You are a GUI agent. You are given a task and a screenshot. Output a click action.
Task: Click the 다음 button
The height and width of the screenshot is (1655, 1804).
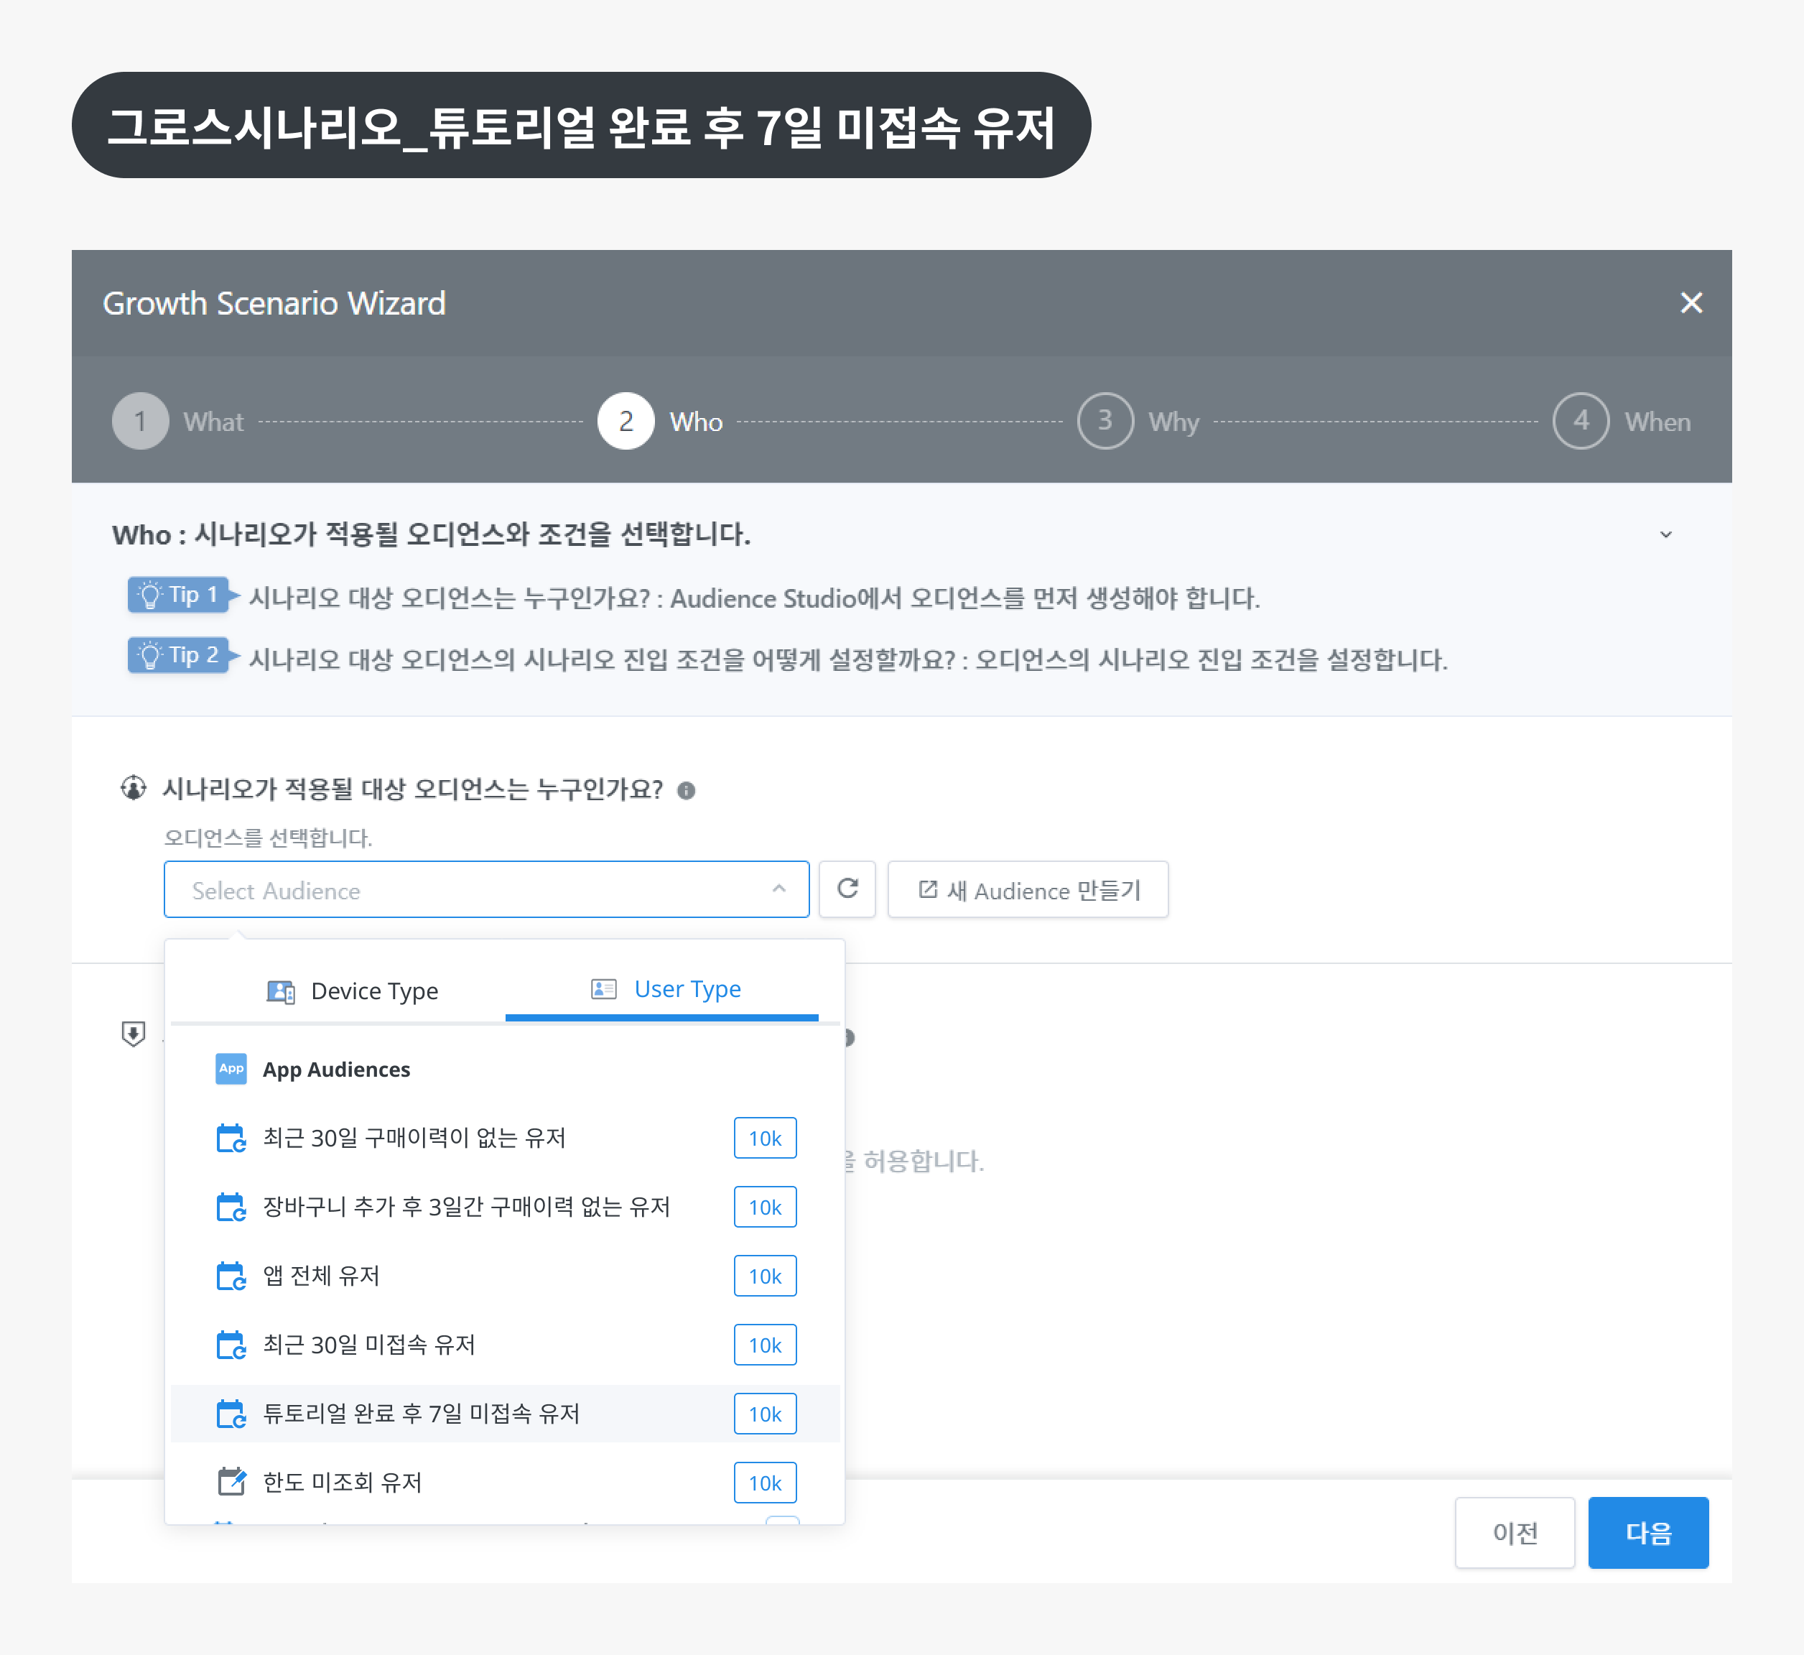pyautogui.click(x=1647, y=1532)
